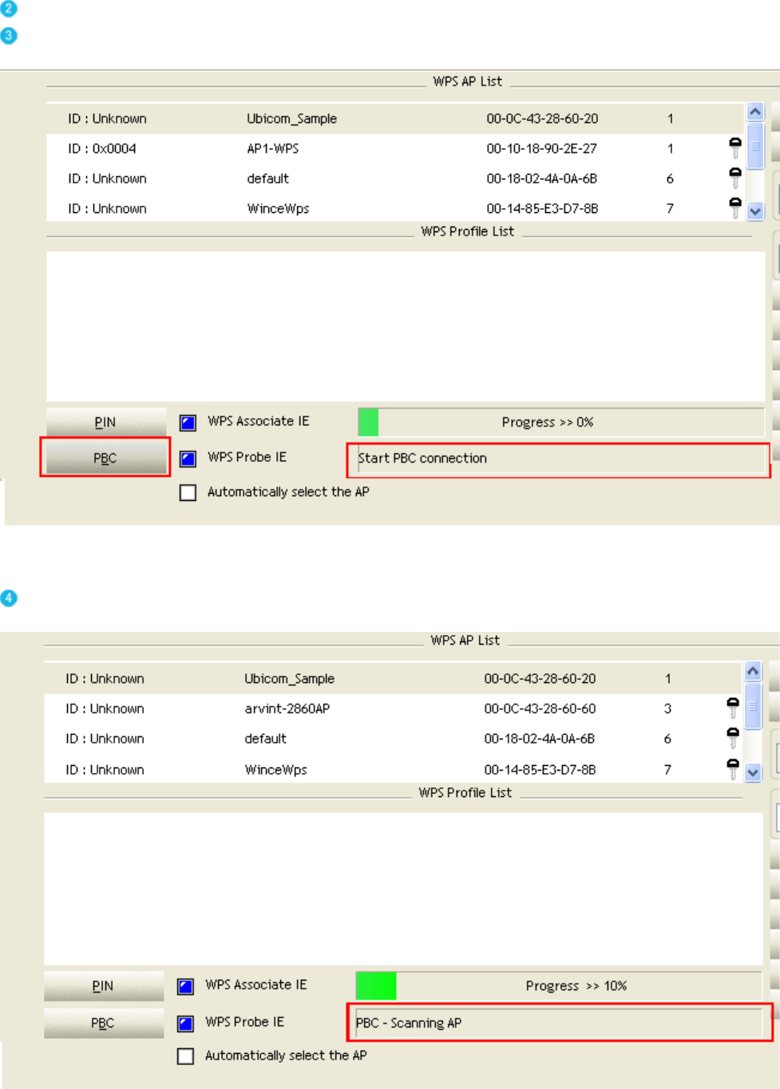Image resolution: width=780 pixels, height=1089 pixels.
Task: Click the key icon on the arvint-2860AP row
Action: pos(733,708)
